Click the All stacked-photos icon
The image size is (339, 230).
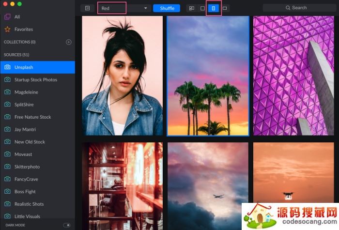click(x=7, y=16)
